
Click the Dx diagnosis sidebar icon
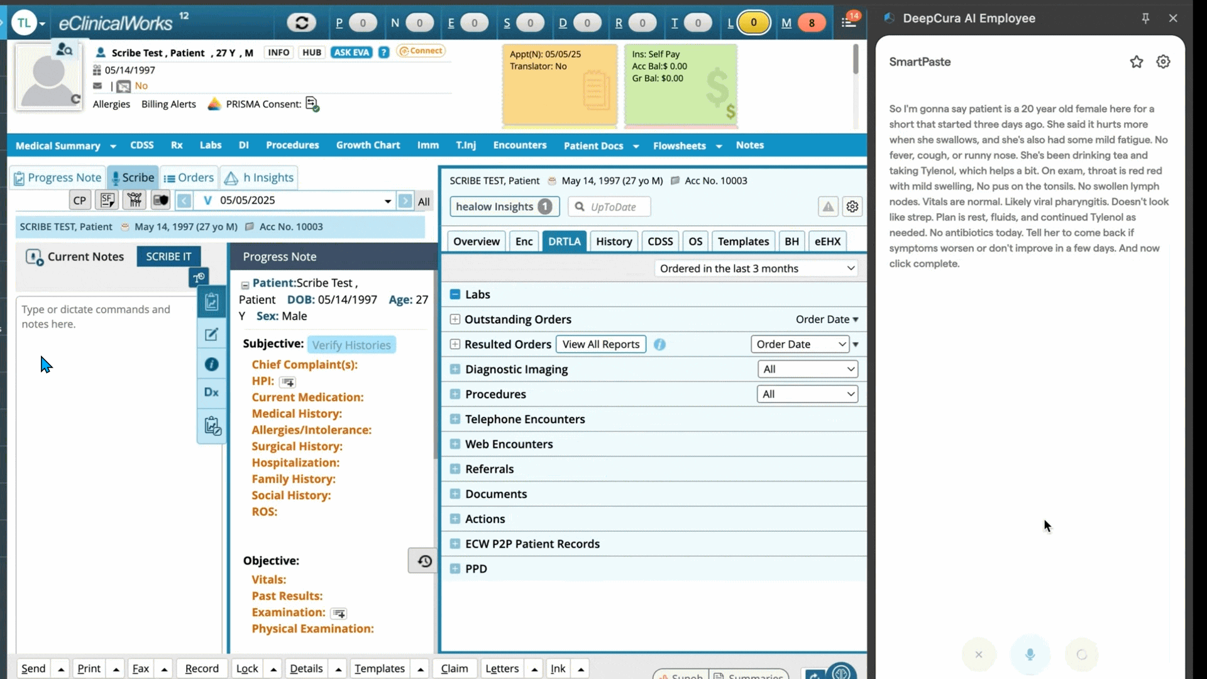(x=212, y=392)
